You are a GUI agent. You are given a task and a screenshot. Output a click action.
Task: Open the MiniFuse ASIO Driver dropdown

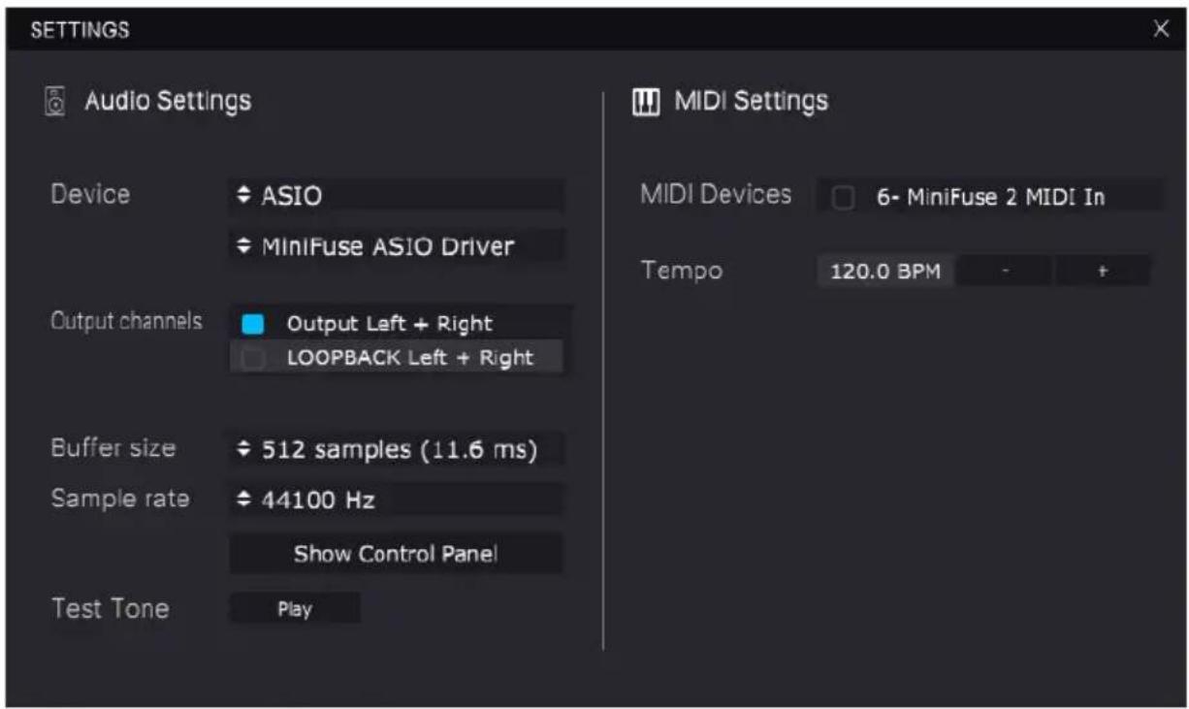(x=396, y=246)
